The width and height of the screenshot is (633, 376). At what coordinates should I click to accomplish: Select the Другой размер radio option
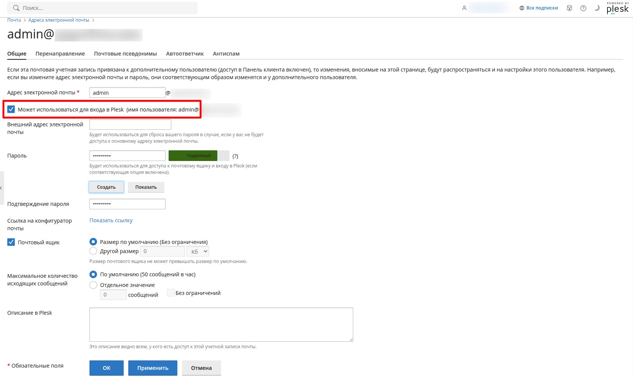[x=93, y=251]
